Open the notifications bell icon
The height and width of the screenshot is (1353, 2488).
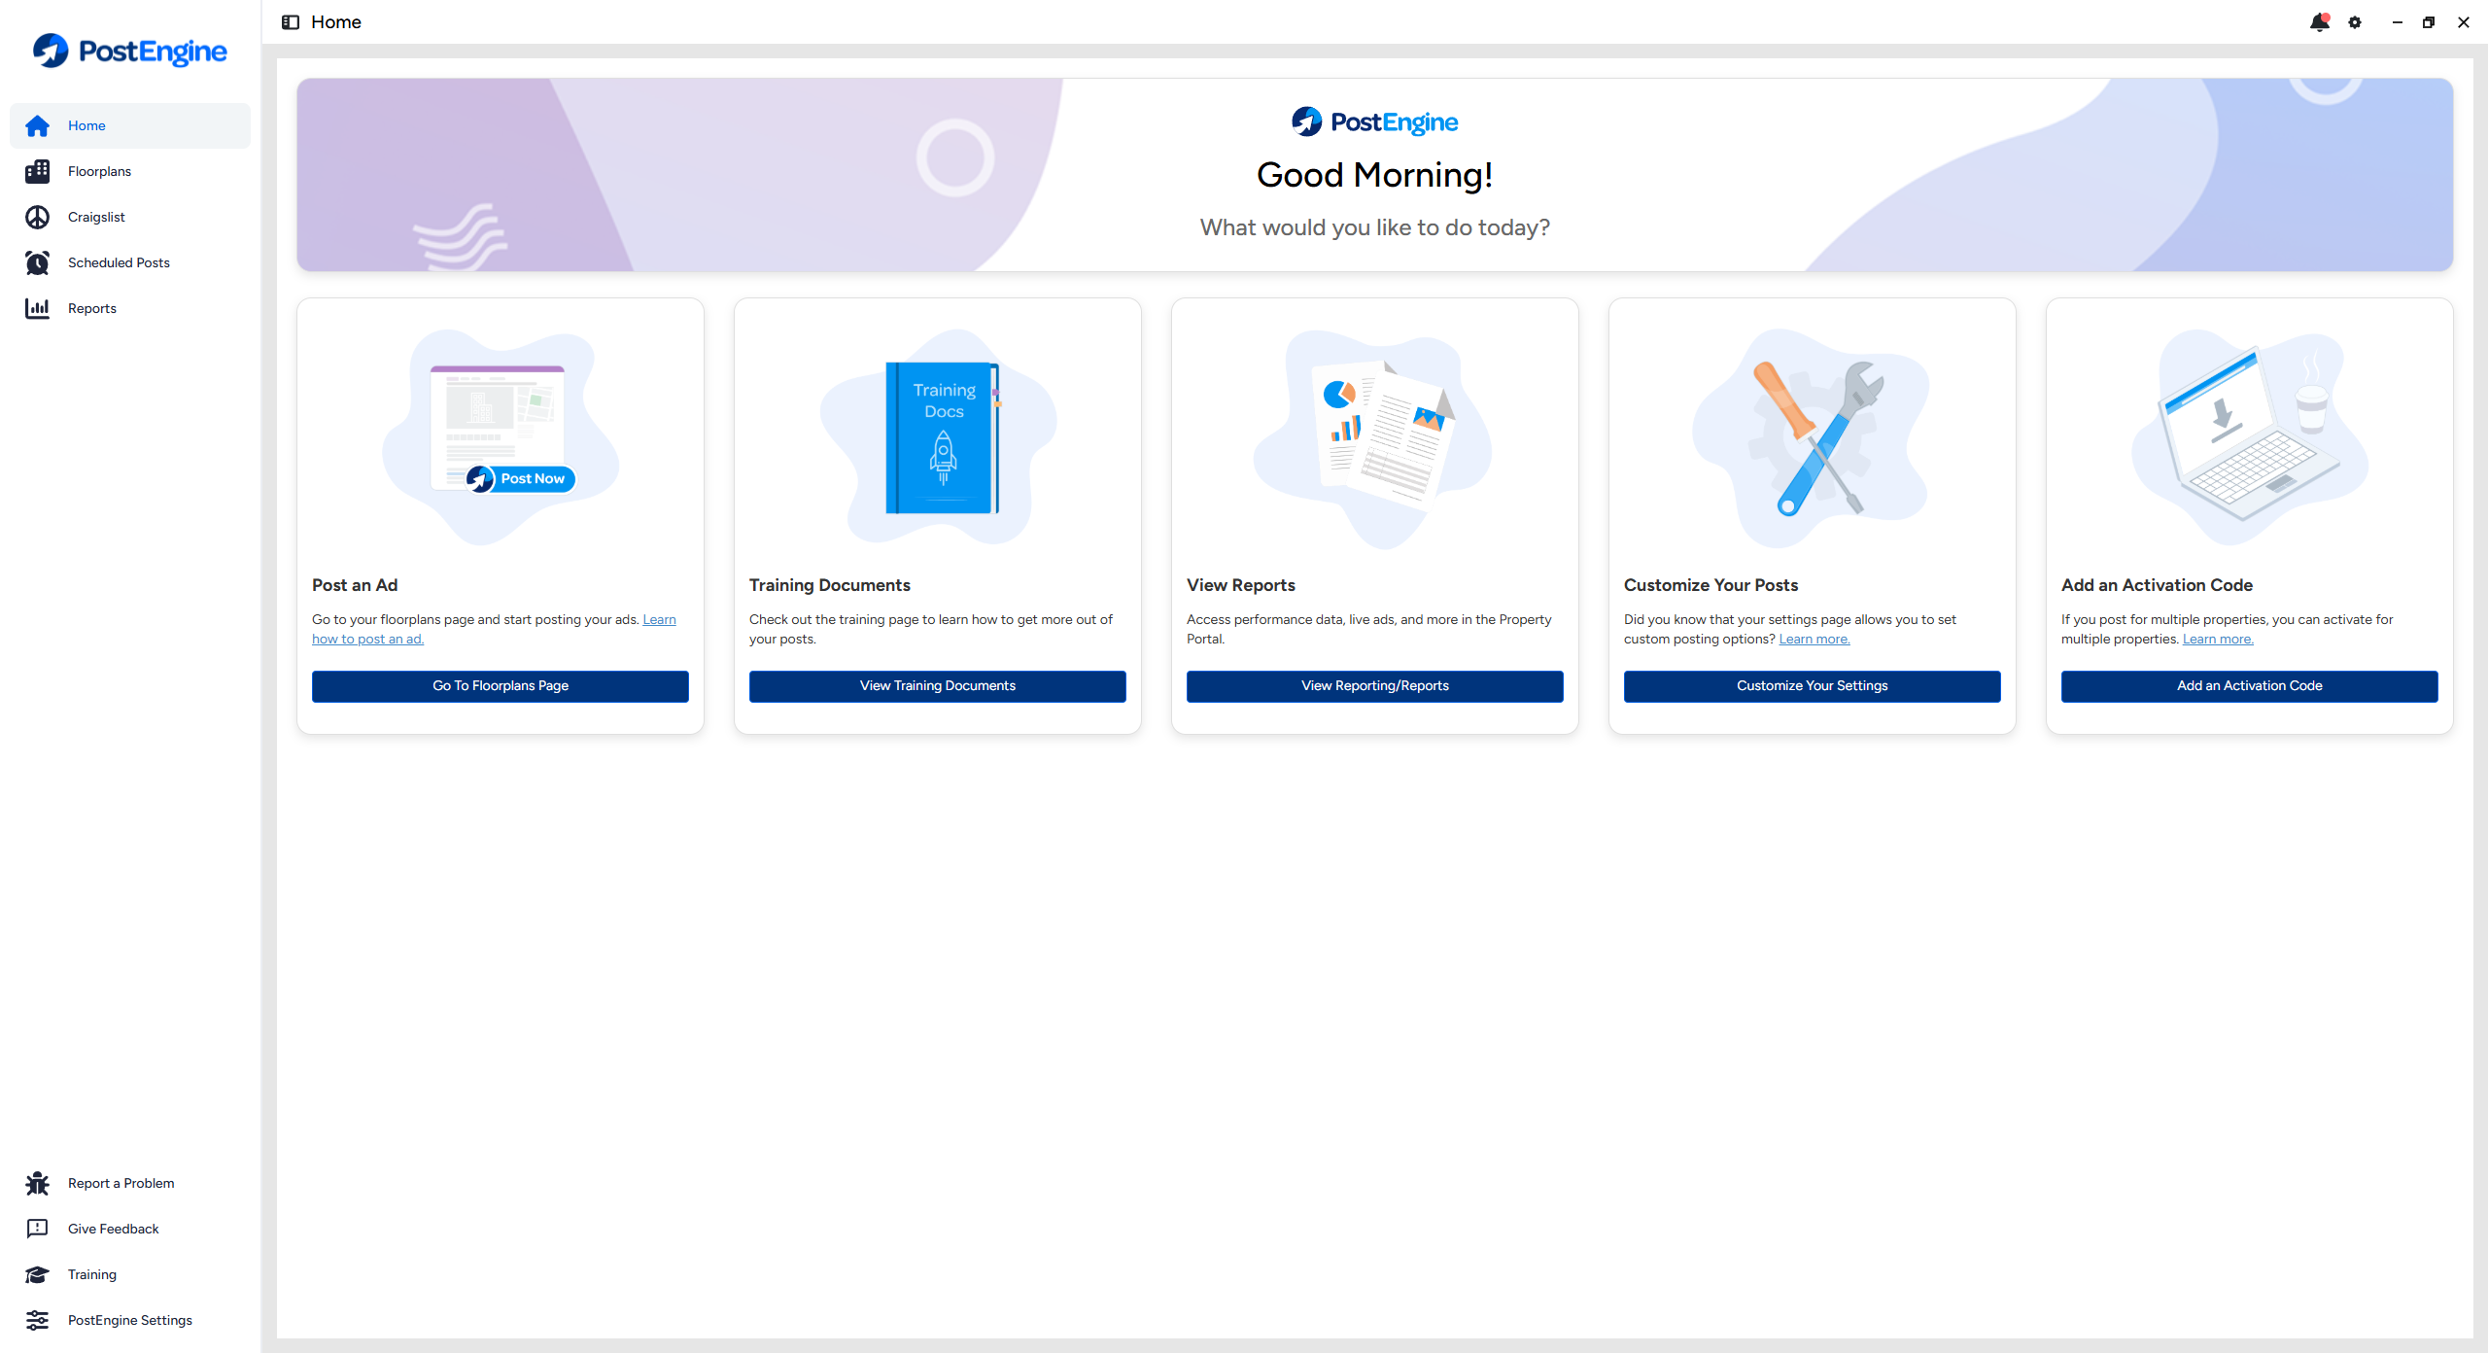point(2320,22)
